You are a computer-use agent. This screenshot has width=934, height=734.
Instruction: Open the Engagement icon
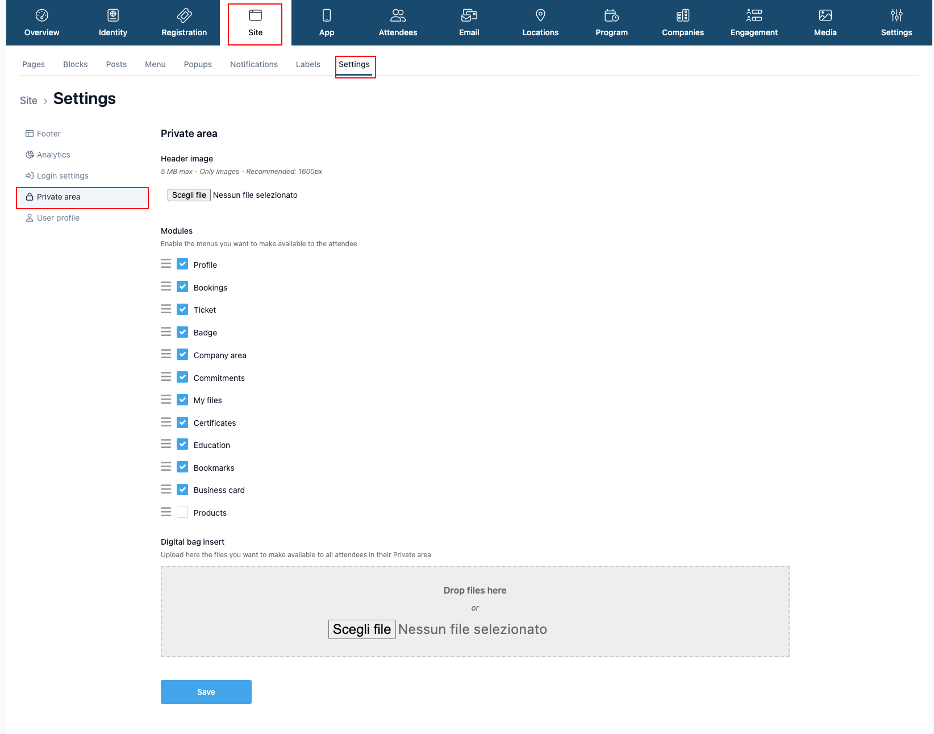[x=754, y=15]
